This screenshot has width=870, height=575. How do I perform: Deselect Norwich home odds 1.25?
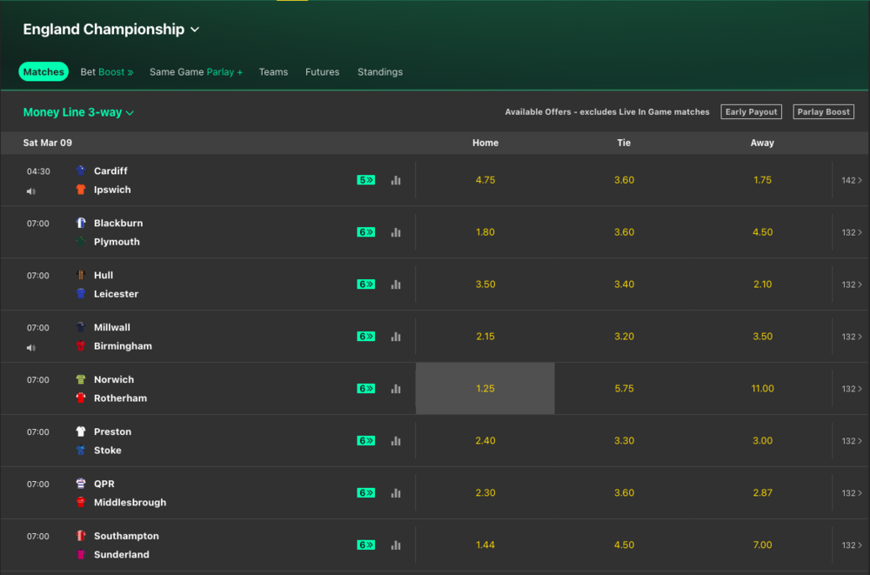(x=485, y=389)
